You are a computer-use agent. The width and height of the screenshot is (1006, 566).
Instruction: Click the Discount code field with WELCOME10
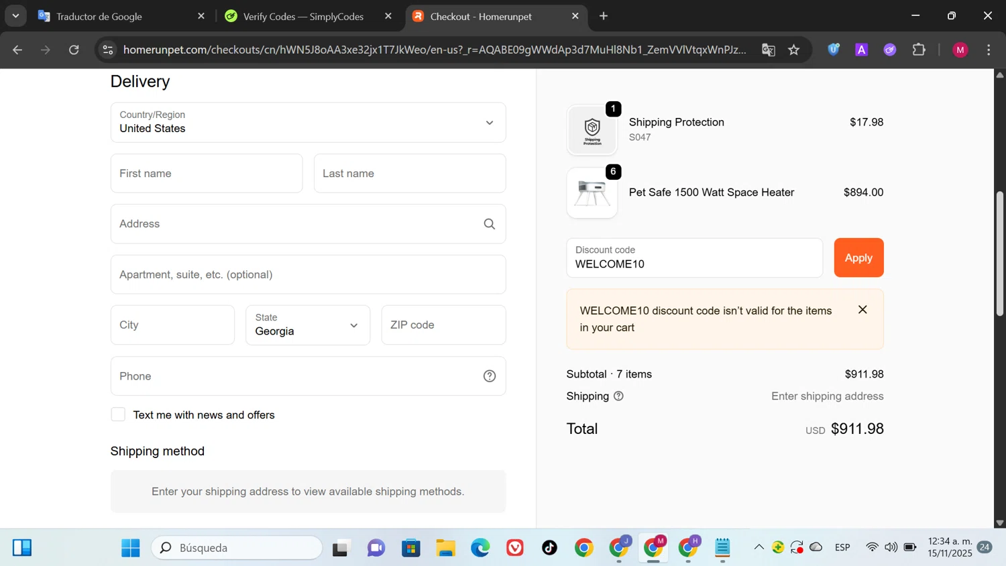pyautogui.click(x=694, y=258)
